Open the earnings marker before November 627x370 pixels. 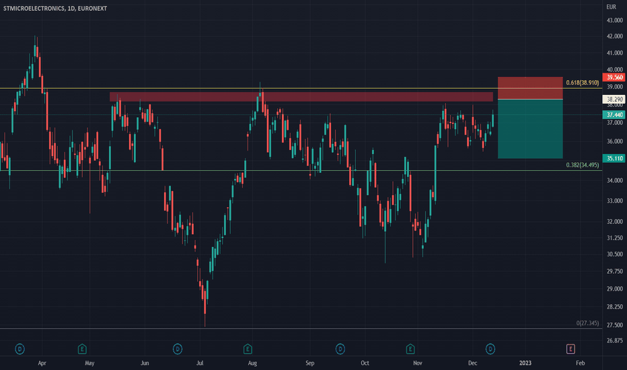(x=410, y=349)
